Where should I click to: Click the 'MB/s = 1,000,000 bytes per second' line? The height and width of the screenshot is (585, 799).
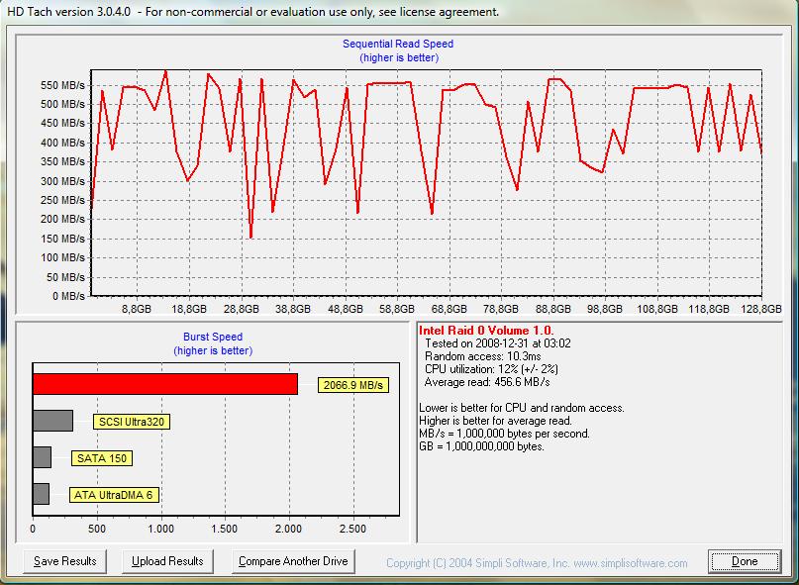pyautogui.click(x=505, y=434)
